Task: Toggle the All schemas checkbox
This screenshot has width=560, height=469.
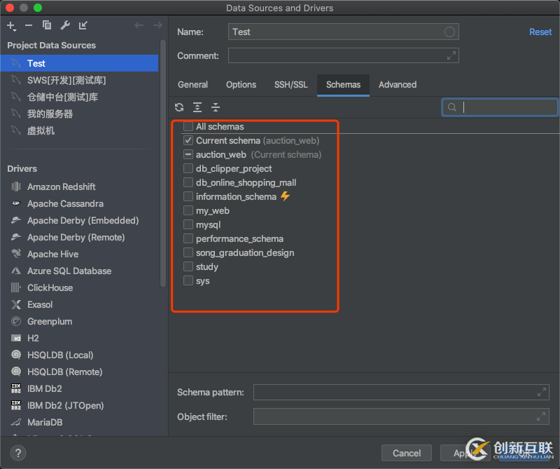Action: [188, 126]
